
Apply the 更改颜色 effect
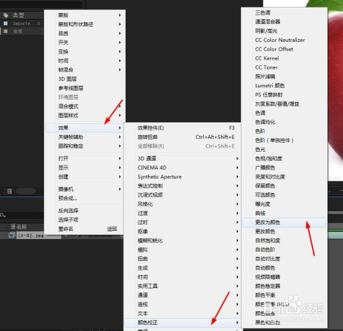[x=284, y=231]
